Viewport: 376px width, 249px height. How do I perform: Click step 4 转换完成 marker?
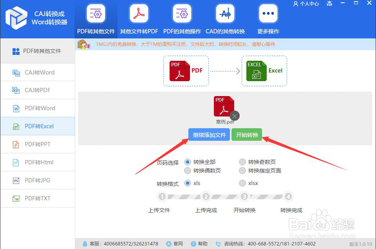coord(288,197)
